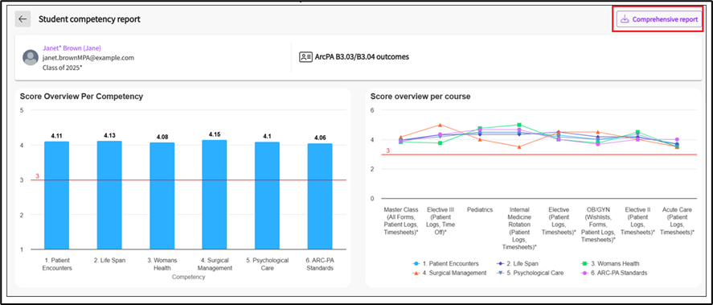
Task: Click the download icon in Comprehensive report
Action: [625, 19]
